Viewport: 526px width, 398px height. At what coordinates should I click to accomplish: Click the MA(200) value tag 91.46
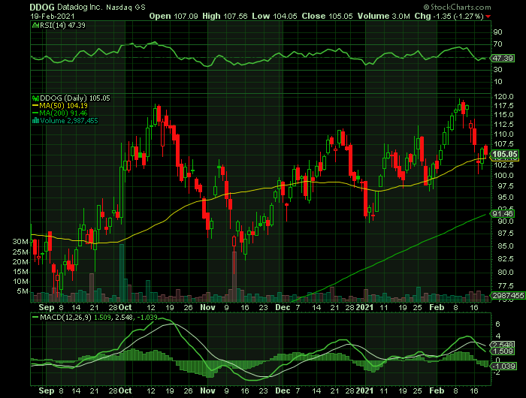pyautogui.click(x=502, y=214)
